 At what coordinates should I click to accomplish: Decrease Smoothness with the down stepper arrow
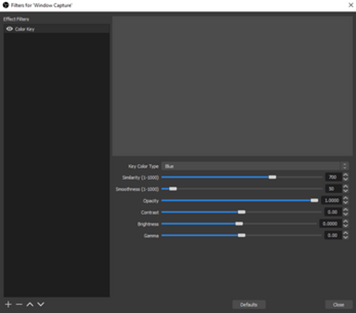346,191
